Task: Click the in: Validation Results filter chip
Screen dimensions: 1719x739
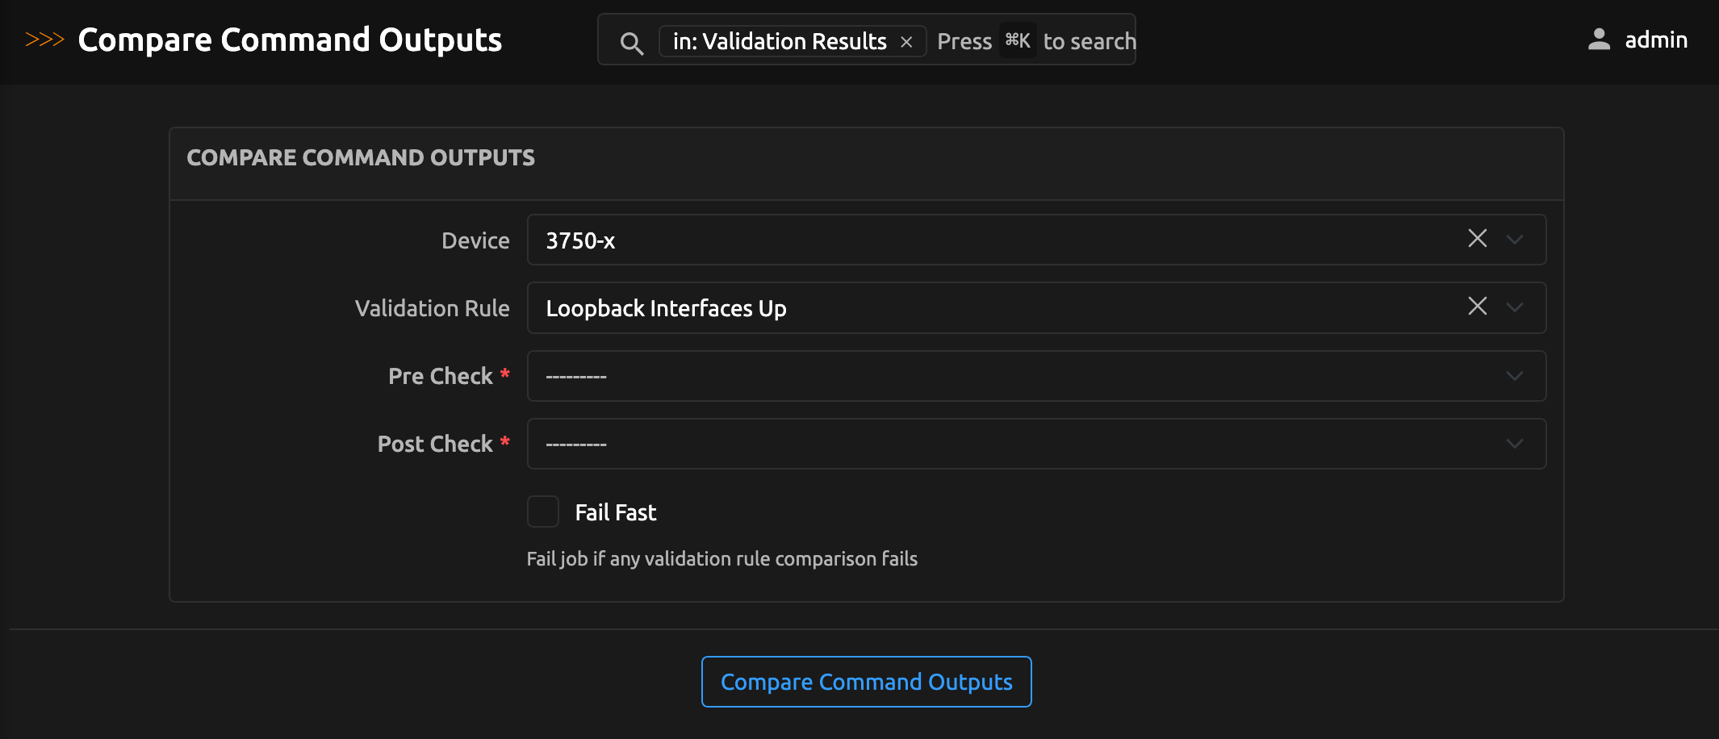Action: click(x=779, y=41)
